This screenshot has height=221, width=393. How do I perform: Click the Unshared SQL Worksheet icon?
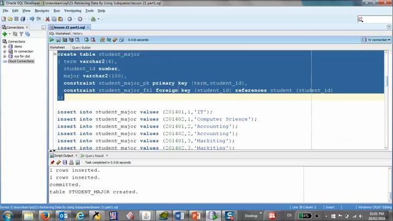(103, 40)
